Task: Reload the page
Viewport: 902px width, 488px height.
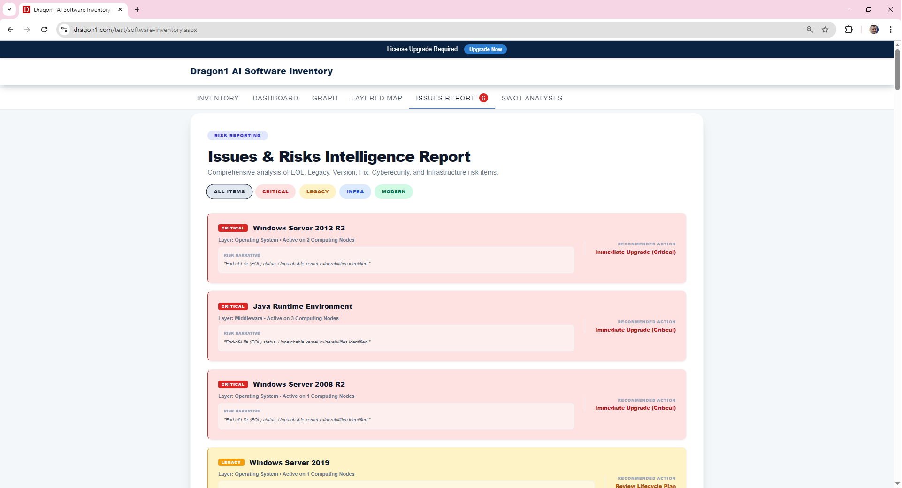Action: pyautogui.click(x=44, y=29)
